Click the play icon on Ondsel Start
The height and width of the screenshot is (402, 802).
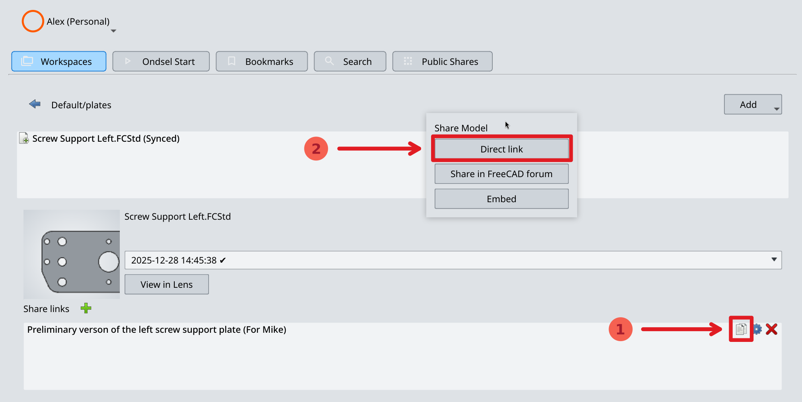[127, 61]
